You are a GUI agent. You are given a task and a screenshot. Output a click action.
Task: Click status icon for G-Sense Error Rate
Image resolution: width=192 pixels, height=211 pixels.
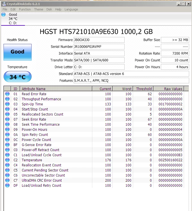click(x=7, y=145)
